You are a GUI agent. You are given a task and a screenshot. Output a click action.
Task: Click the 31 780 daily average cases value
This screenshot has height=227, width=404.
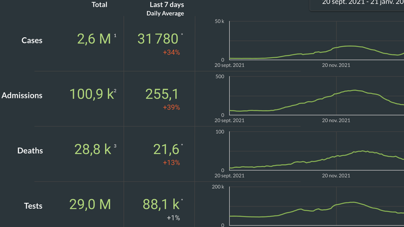(157, 39)
